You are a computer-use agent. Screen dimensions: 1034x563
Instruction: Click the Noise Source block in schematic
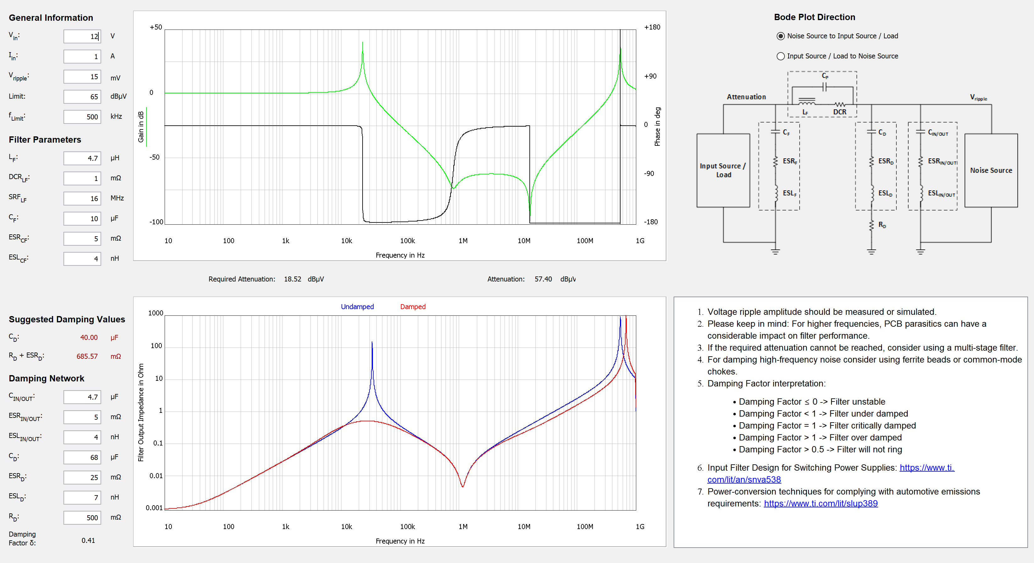click(991, 170)
